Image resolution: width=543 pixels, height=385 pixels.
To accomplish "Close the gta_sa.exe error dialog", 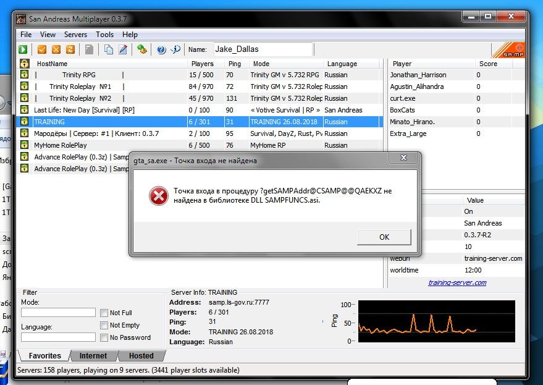I will point(403,158).
